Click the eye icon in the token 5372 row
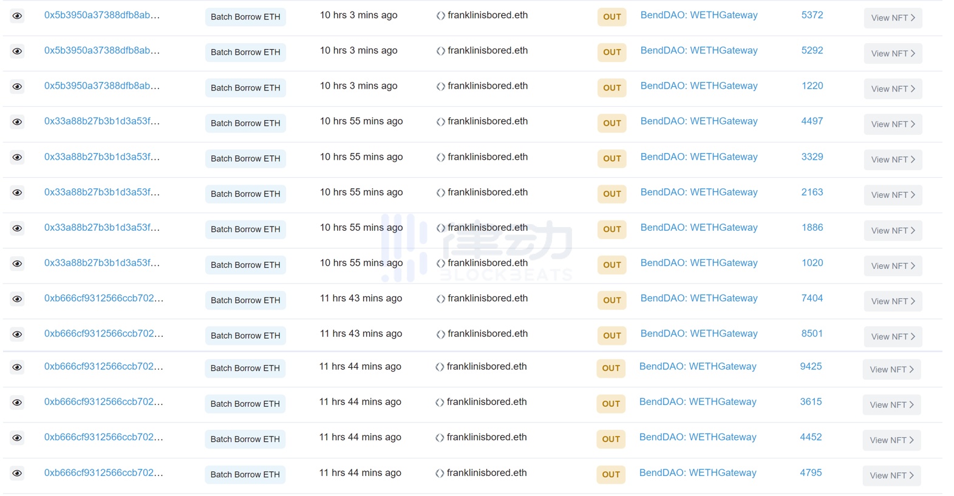Screen dimensions: 954x496 coord(17,16)
